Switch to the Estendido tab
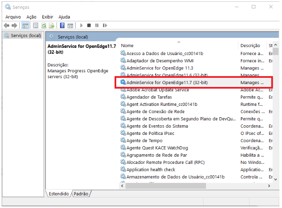This screenshot has width=282, height=208. (59, 194)
